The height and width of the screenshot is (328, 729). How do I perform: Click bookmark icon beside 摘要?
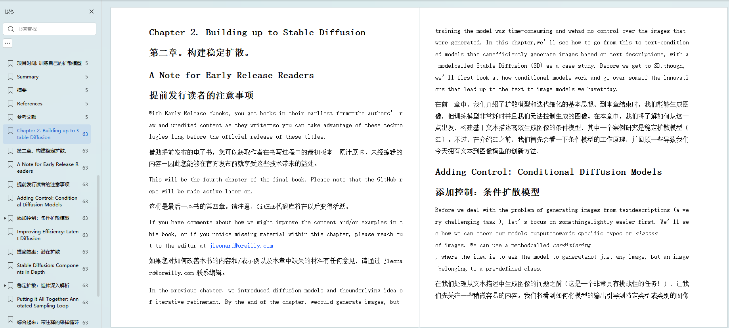pyautogui.click(x=11, y=90)
